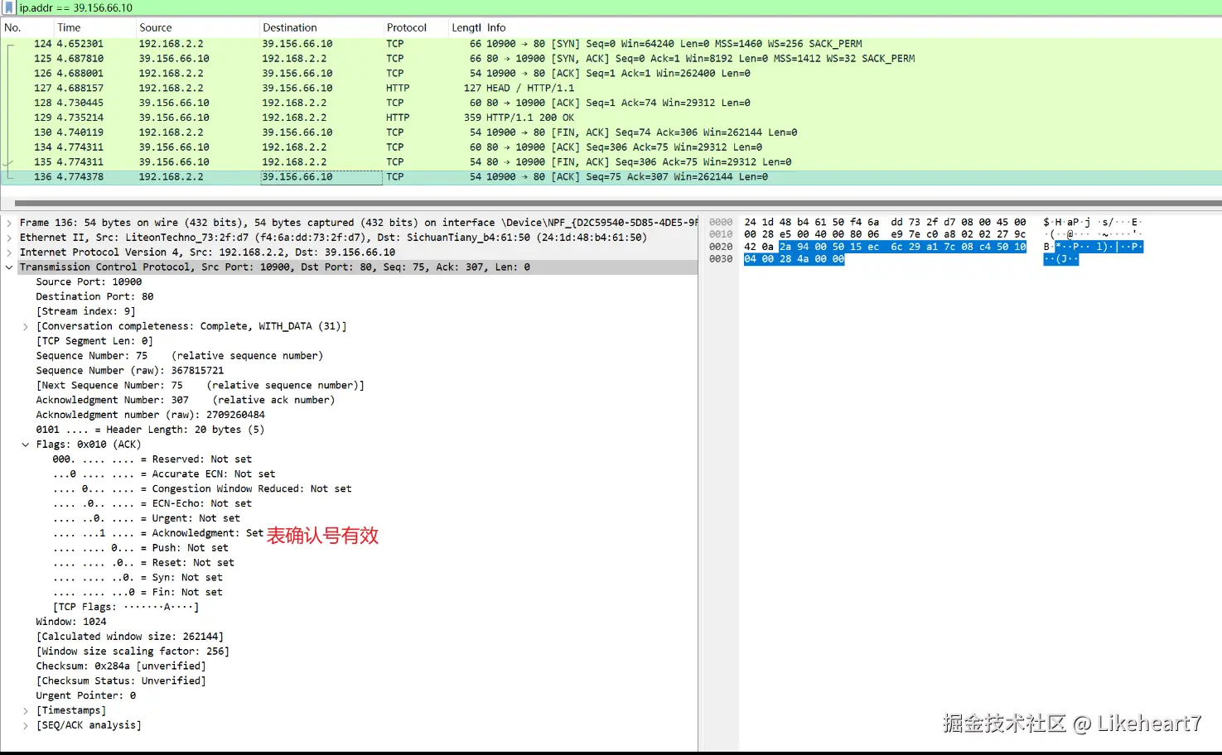
Task: Select packet 126 ACK Seq=1 Ack=1
Action: (x=611, y=74)
